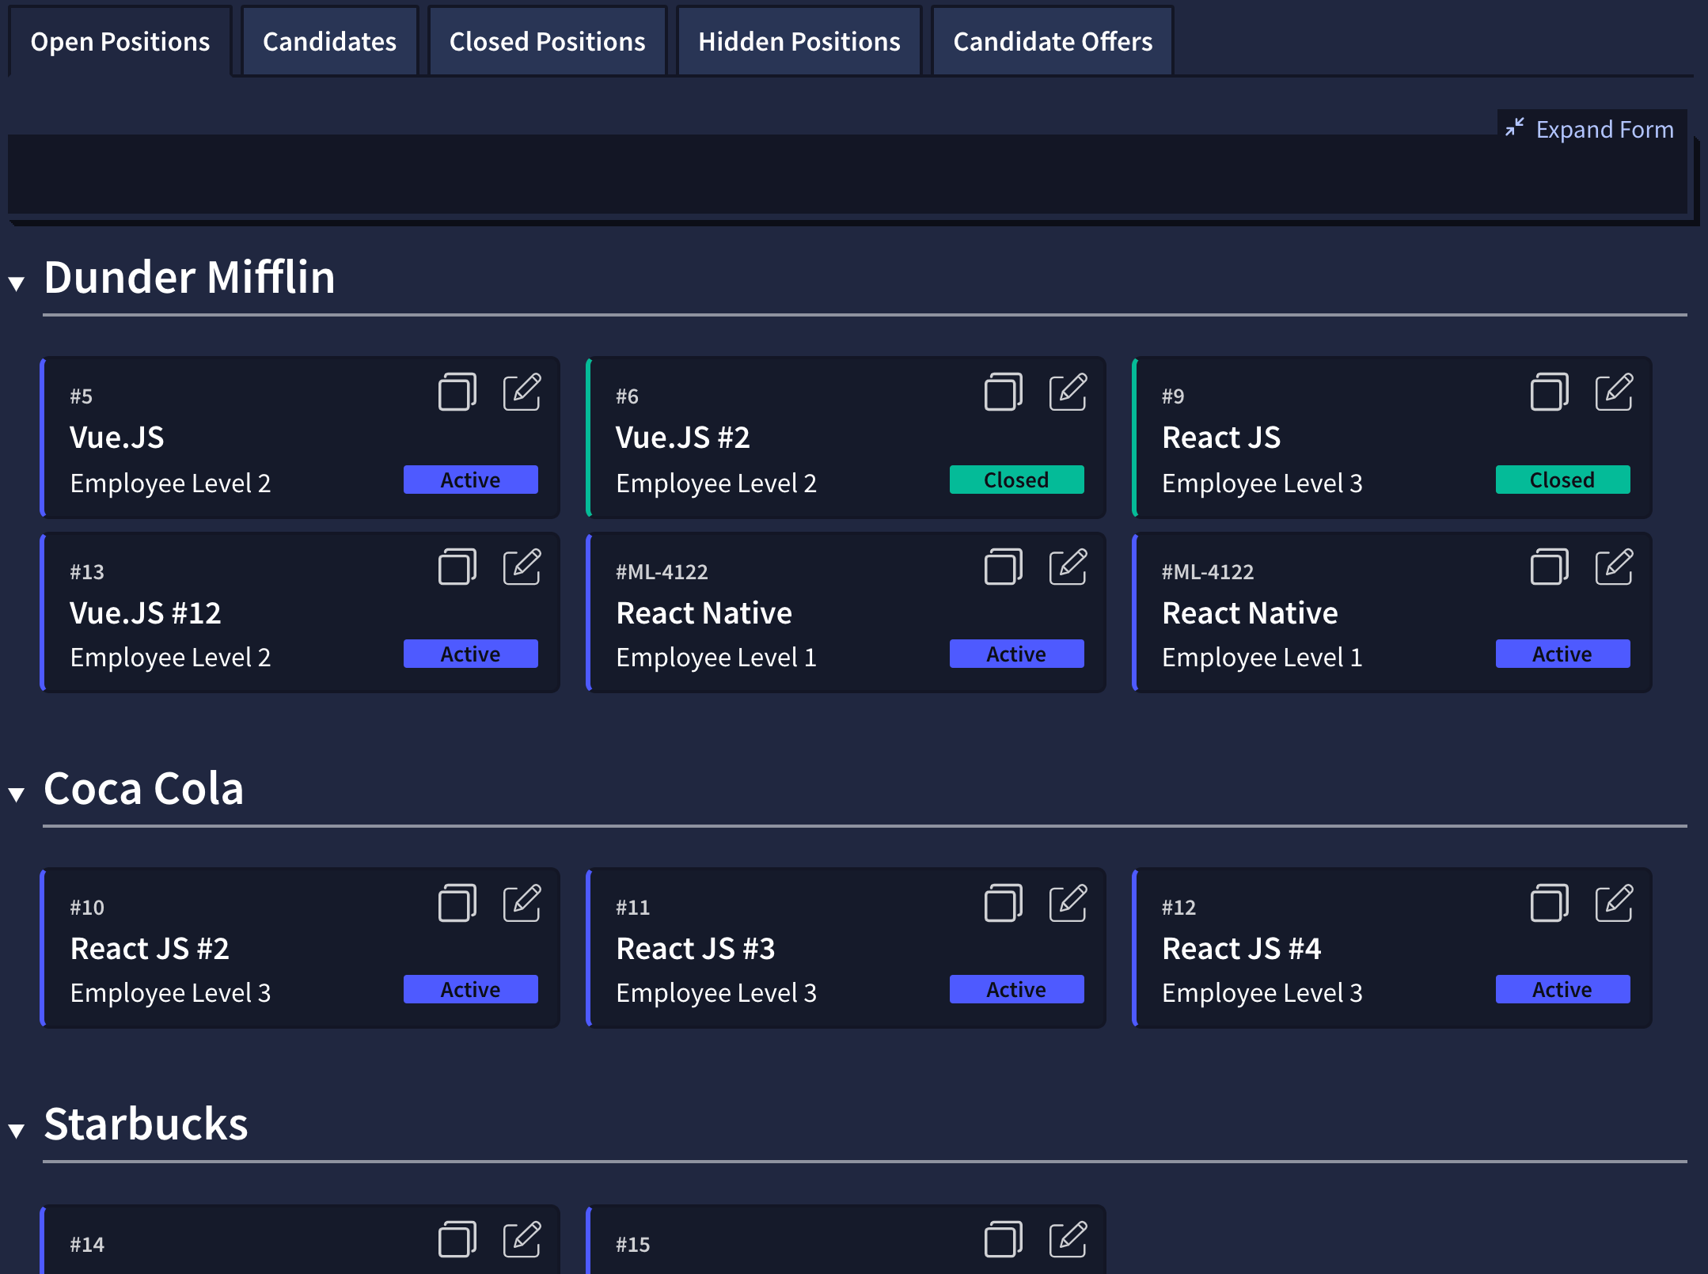
Task: Duplicate position #12 React JS #4
Action: [1550, 903]
